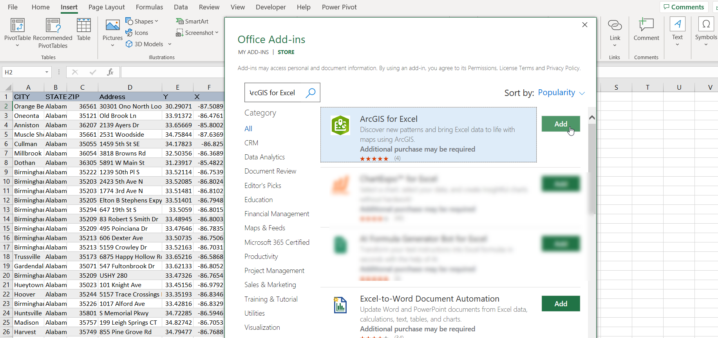
Task: Open the Name Box dropdown
Action: (x=47, y=72)
